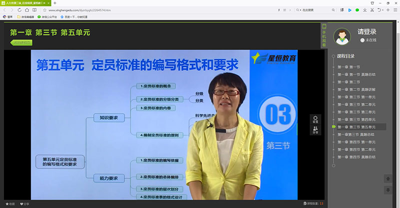Open the undo closed tab dropdown arrow
This screenshot has width=400, height=208.
click(x=382, y=10)
